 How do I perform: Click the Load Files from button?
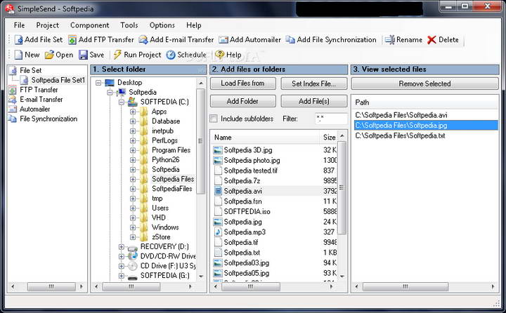coord(242,84)
